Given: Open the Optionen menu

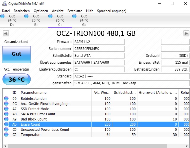Looking at the screenshot, I should 41,11.
